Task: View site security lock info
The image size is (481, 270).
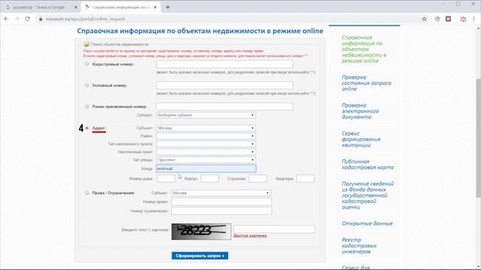Action: pyautogui.click(x=41, y=19)
